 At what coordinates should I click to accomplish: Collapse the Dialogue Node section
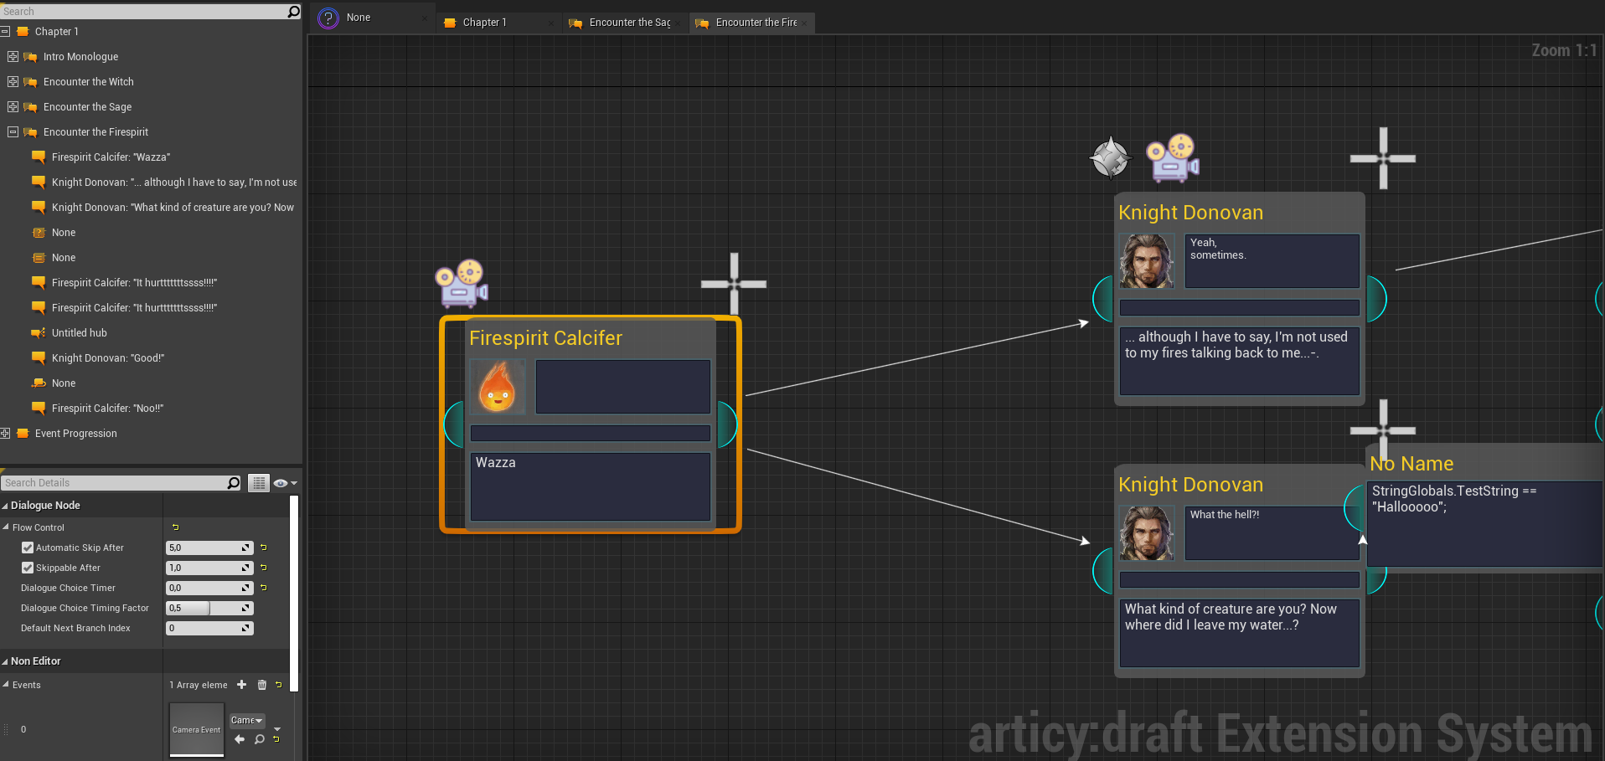point(5,506)
